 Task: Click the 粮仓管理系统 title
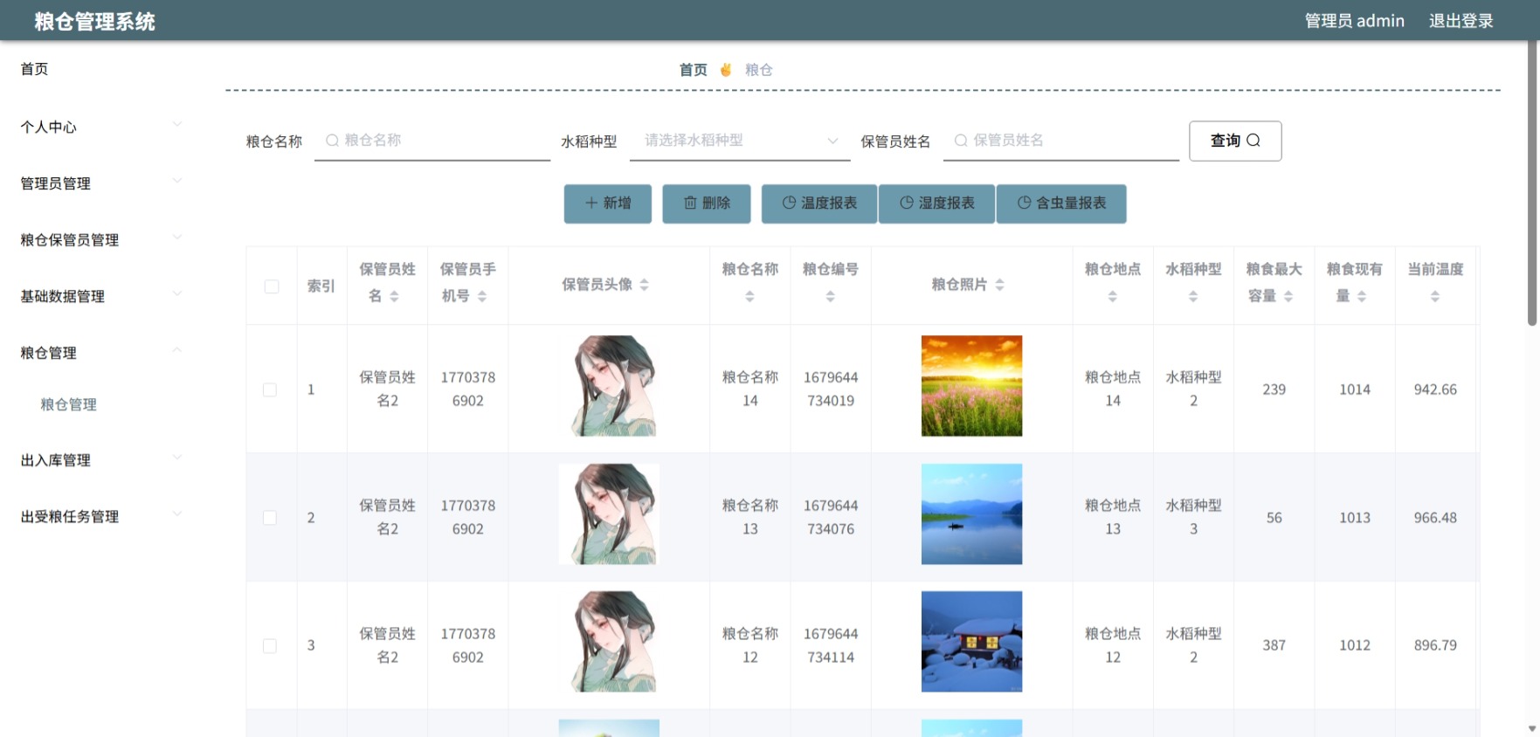pos(94,22)
